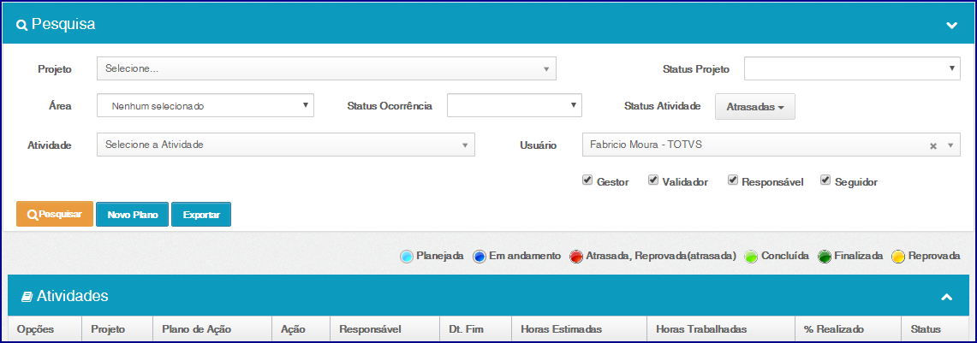The width and height of the screenshot is (977, 343).
Task: Click the Pesquisa panel title
Action: point(63,25)
